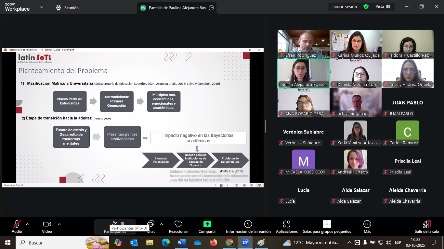The width and height of the screenshot is (444, 249).
Task: Open Información de la reunión
Action: [248, 226]
